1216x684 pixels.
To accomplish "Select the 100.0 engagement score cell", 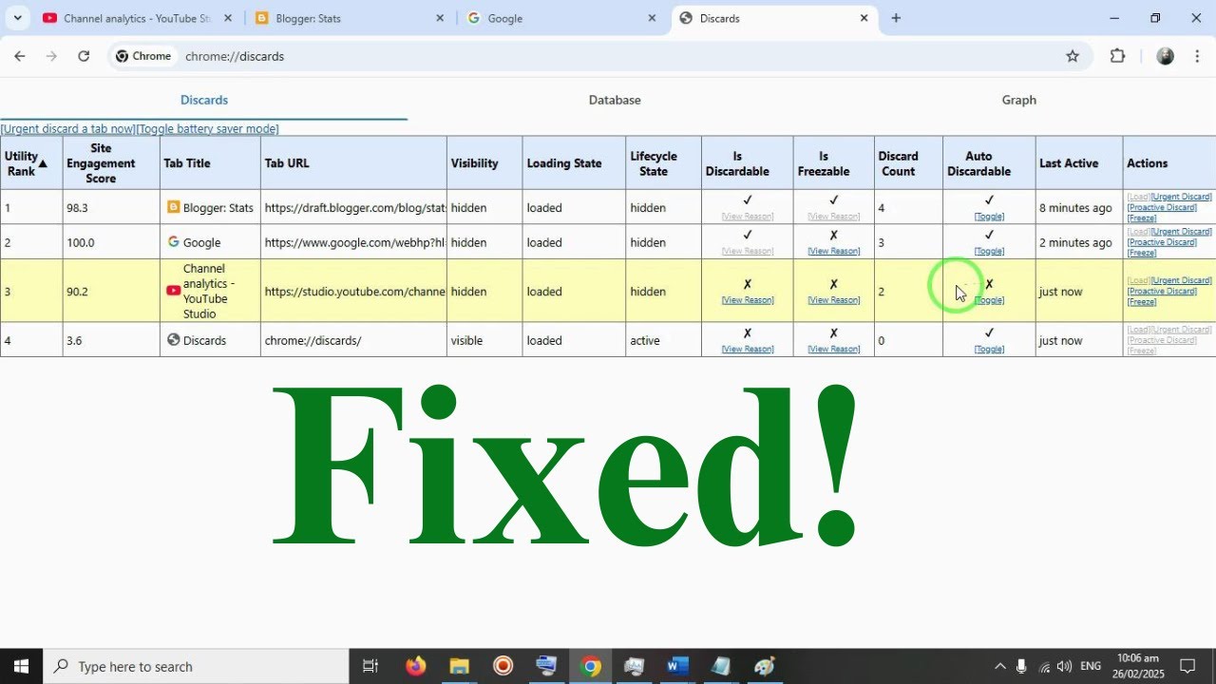I will pyautogui.click(x=111, y=242).
